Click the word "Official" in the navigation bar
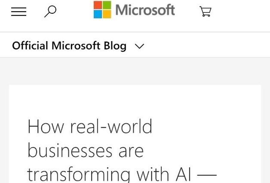This screenshot has height=183, width=270. (x=30, y=45)
